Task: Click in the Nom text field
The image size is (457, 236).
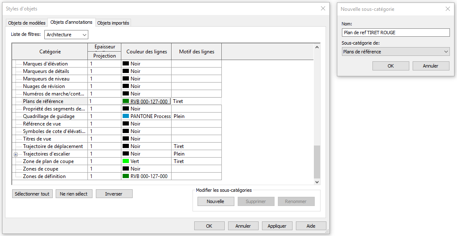Action: (x=395, y=33)
